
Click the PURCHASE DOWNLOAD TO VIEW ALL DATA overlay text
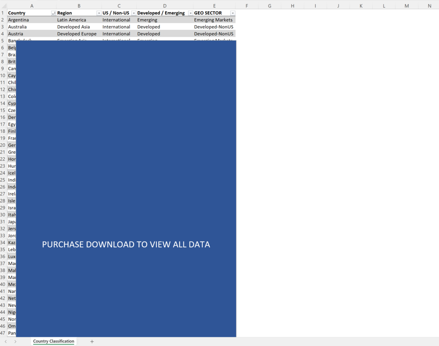(x=126, y=244)
